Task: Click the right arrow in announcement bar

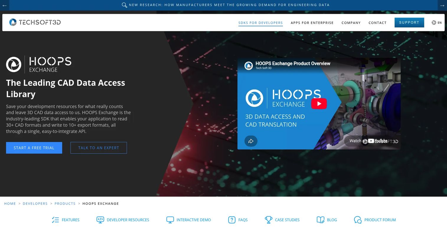Action: click(442, 5)
